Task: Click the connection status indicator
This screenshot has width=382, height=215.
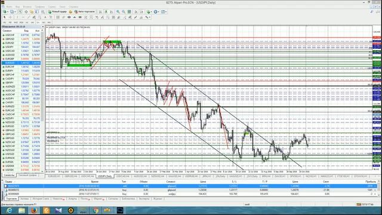Action: [364, 204]
